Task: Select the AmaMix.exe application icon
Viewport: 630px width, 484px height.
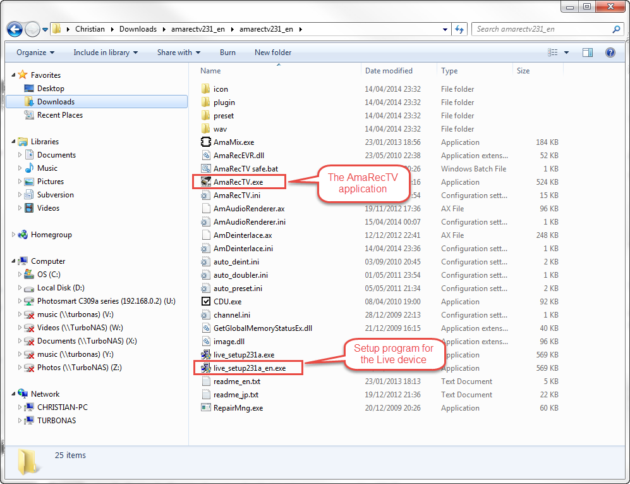Action: 206,142
